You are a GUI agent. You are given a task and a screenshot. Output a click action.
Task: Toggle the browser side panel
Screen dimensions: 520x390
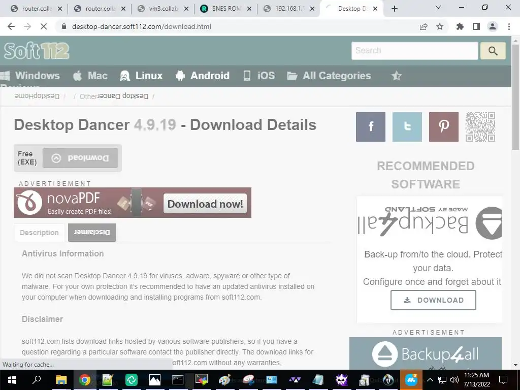pyautogui.click(x=476, y=26)
